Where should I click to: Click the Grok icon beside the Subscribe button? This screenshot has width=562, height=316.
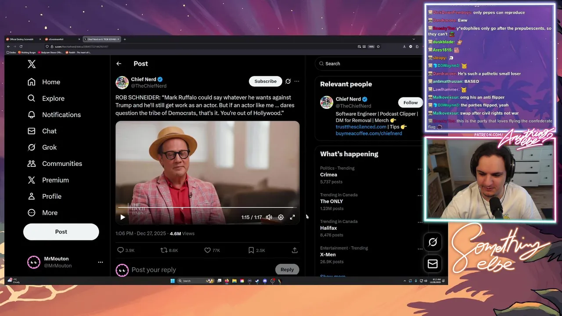pos(288,81)
